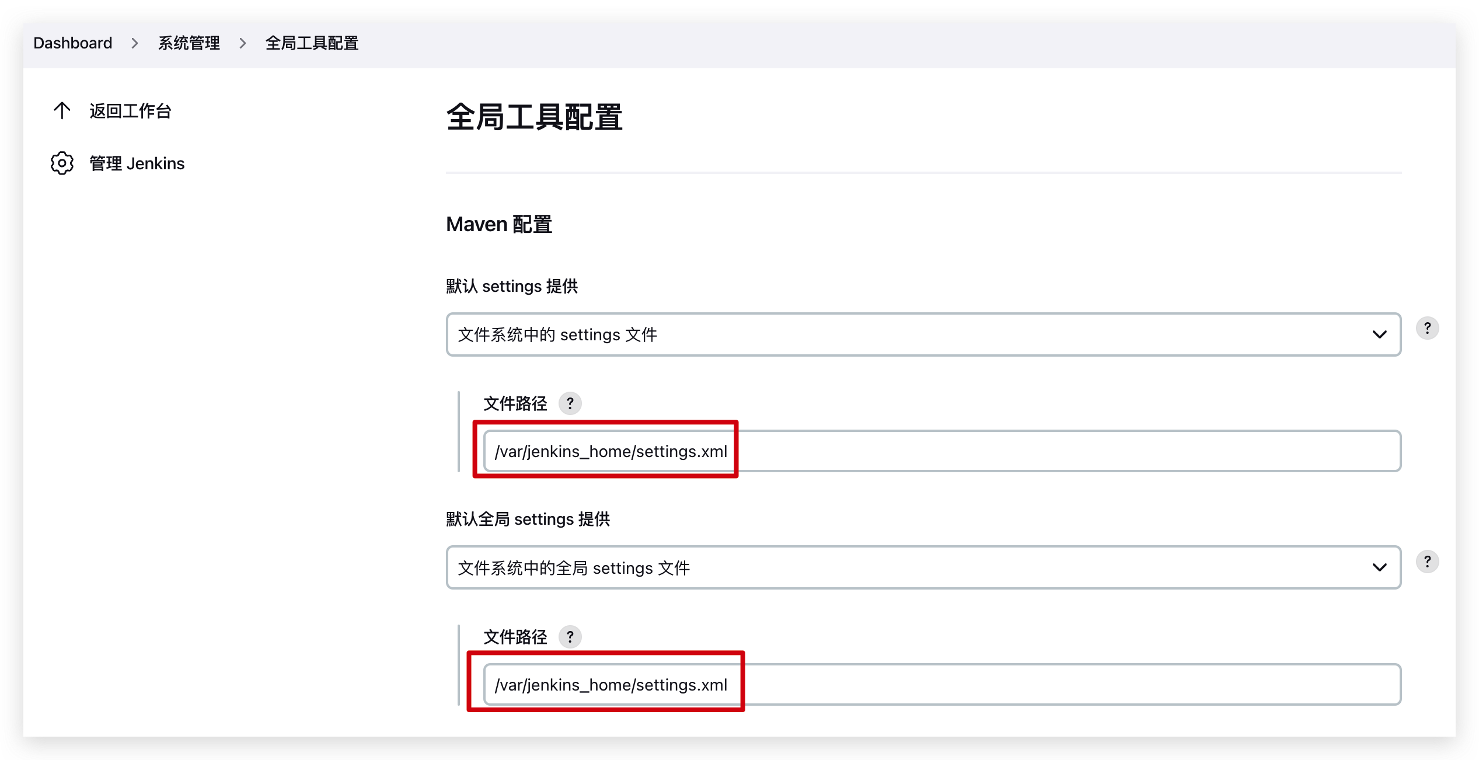The image size is (1479, 760).
Task: Click 全局工具配置 breadcrumb
Action: tap(312, 43)
